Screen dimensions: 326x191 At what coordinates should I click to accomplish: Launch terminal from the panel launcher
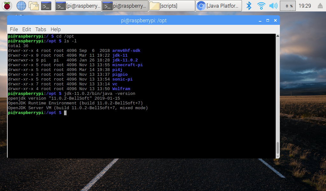point(46,6)
